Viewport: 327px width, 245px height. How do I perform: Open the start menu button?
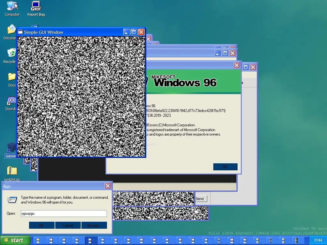[15, 241]
